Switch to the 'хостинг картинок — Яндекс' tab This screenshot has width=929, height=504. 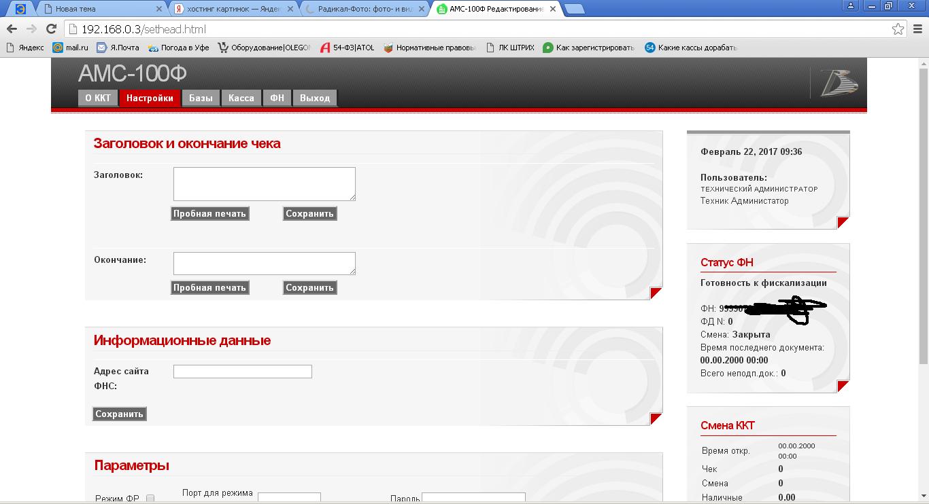click(233, 9)
